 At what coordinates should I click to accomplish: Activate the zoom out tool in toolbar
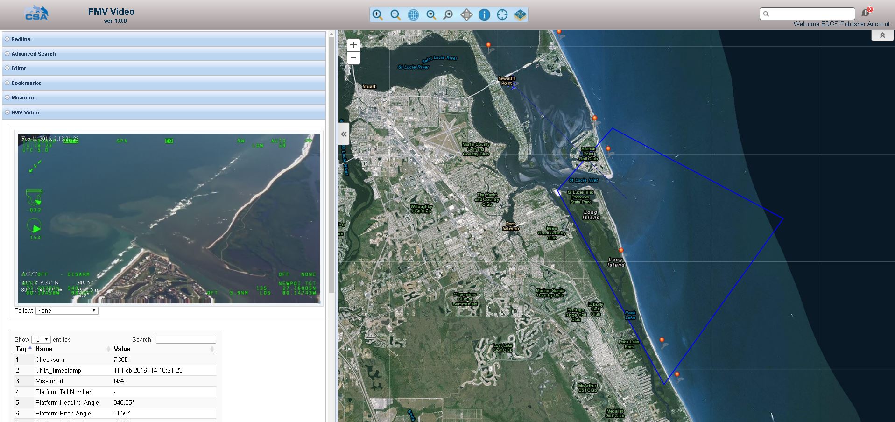[x=395, y=15]
